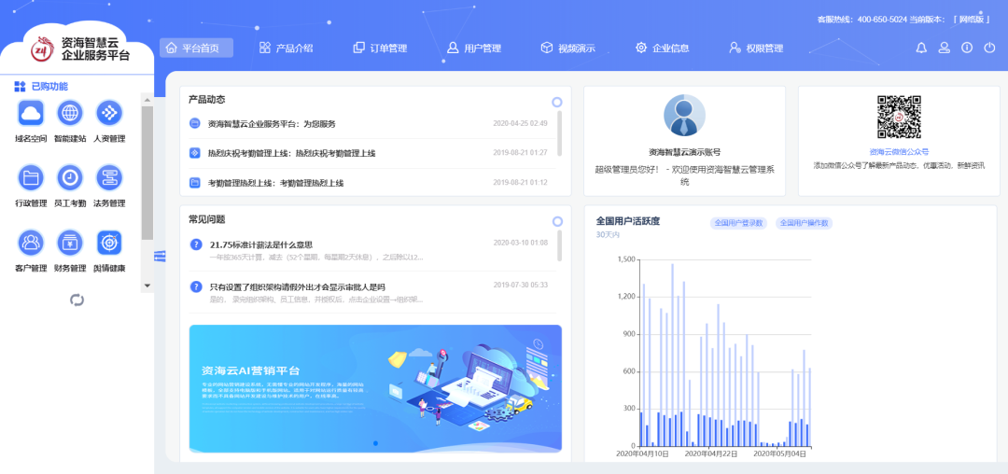This screenshot has height=474, width=1008.
Task: Toggle the sidebar collapse handle
Action: point(160,257)
